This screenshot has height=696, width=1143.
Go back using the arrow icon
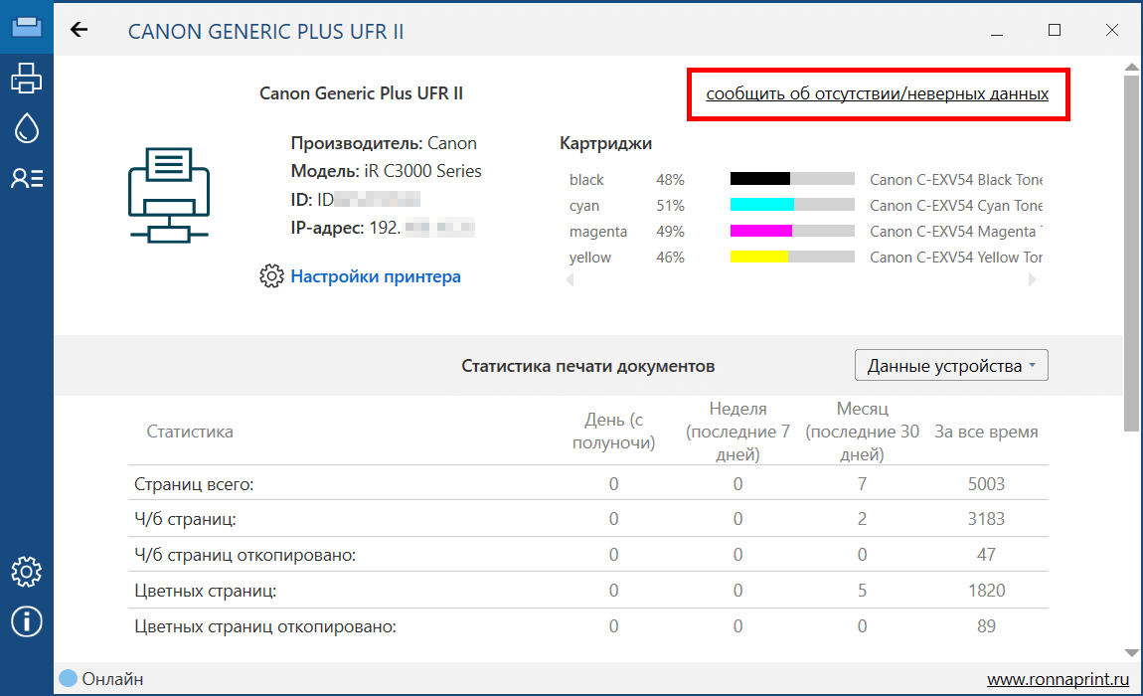pos(79,29)
